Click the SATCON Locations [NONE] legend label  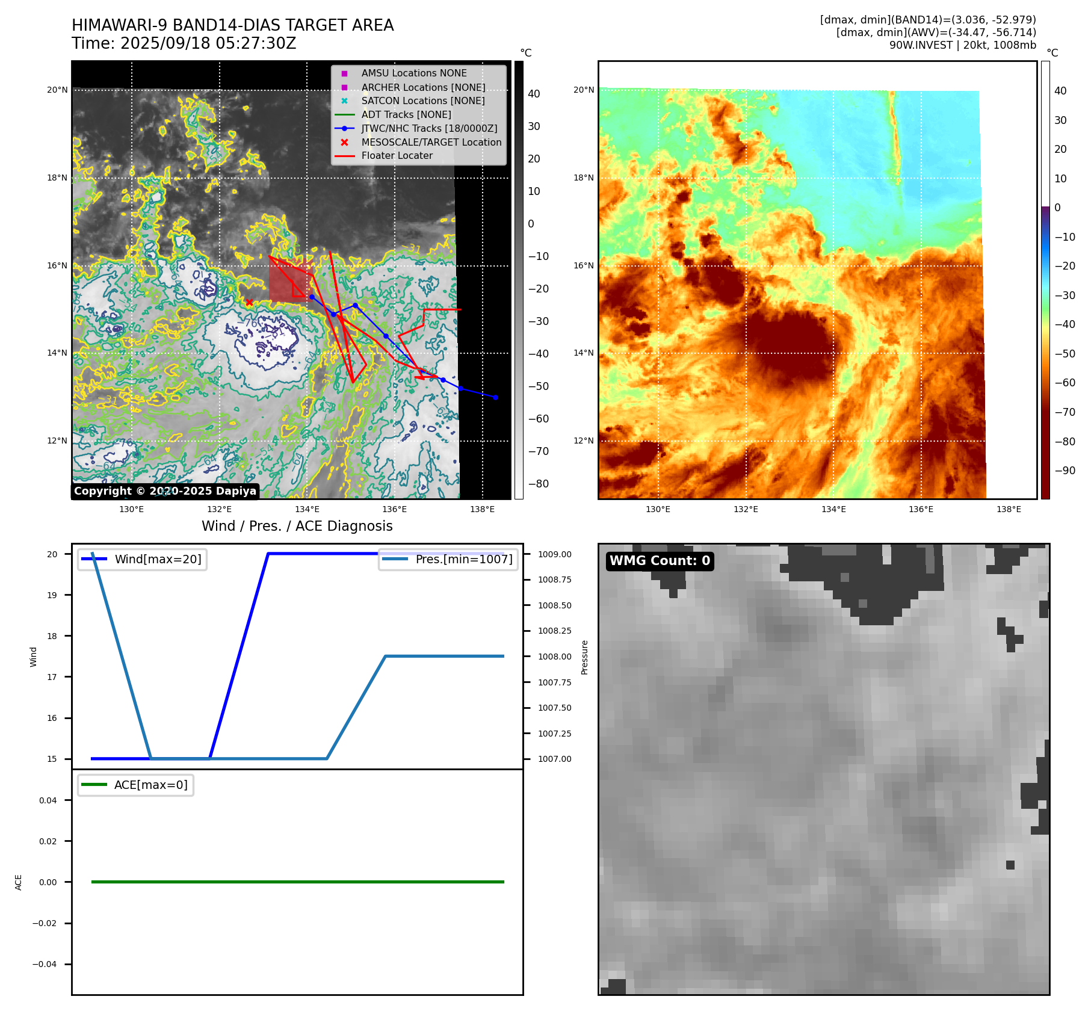point(423,101)
